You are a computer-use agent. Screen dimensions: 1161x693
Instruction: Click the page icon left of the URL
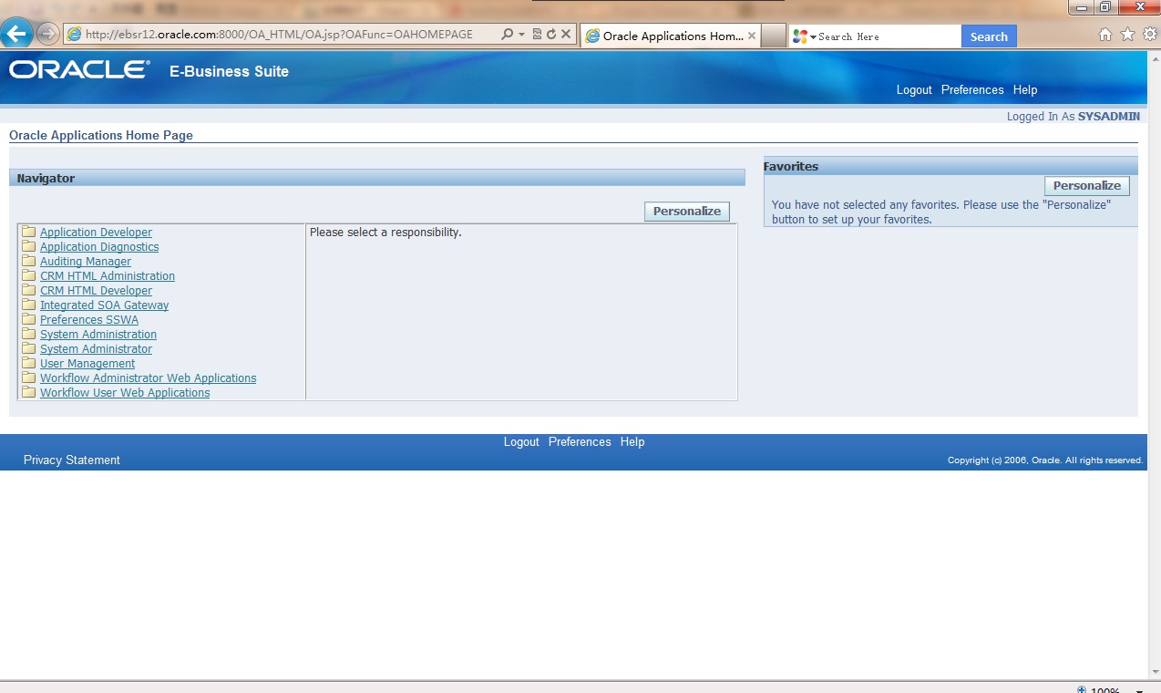75,35
